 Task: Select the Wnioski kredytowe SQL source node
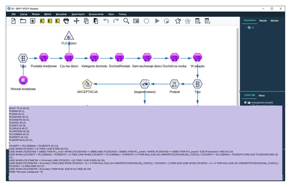(x=23, y=80)
